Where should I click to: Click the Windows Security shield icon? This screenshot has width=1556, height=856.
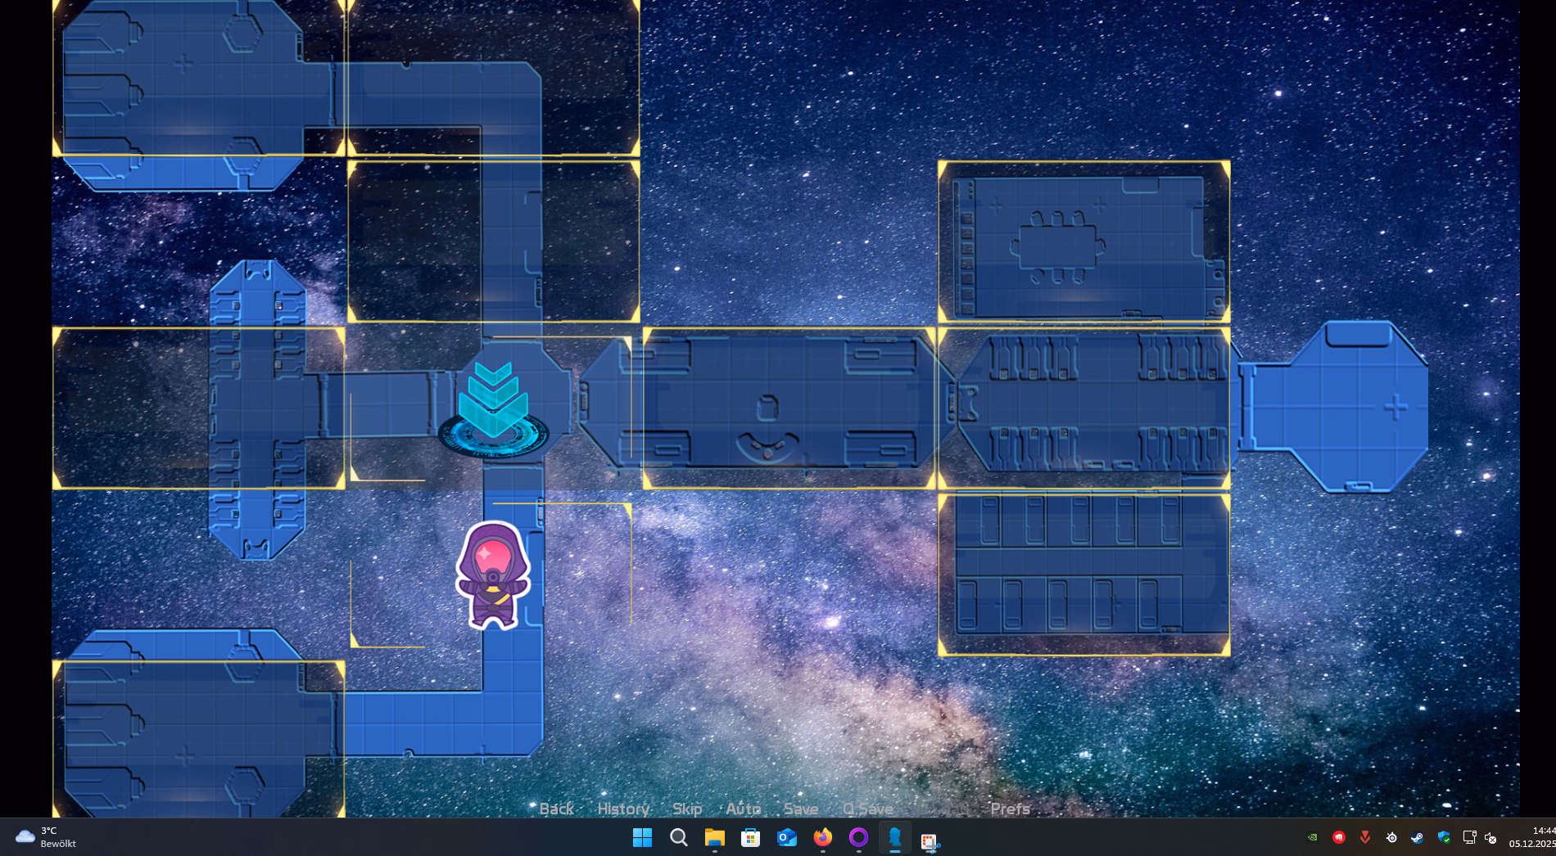[x=1443, y=837]
